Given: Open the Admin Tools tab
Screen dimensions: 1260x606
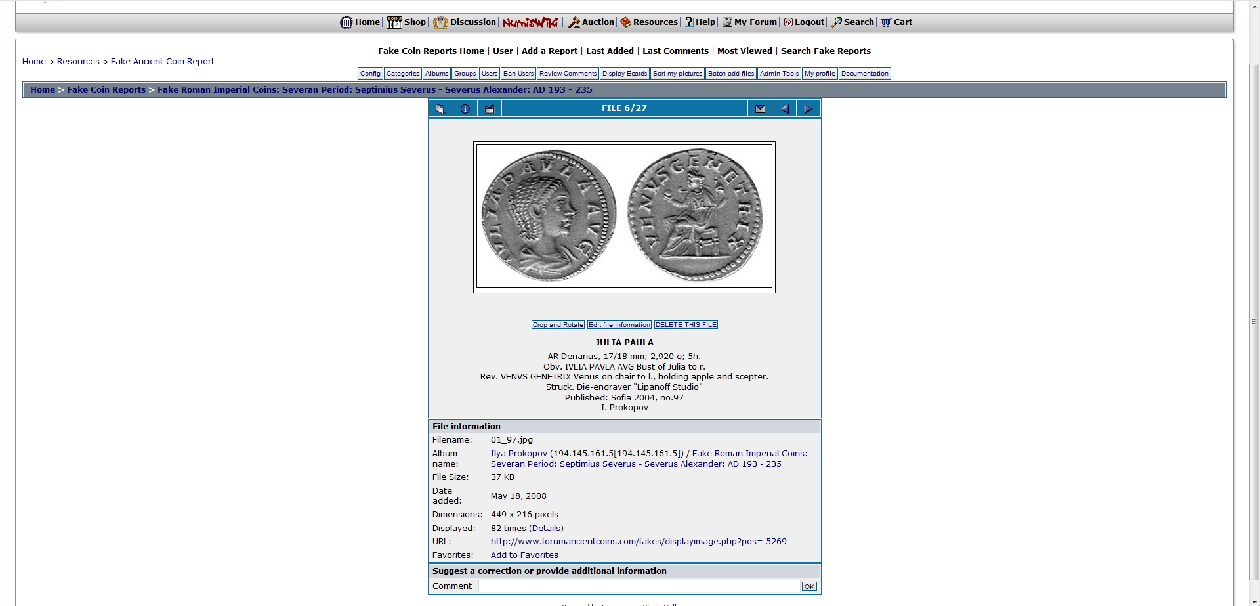Looking at the screenshot, I should 779,74.
